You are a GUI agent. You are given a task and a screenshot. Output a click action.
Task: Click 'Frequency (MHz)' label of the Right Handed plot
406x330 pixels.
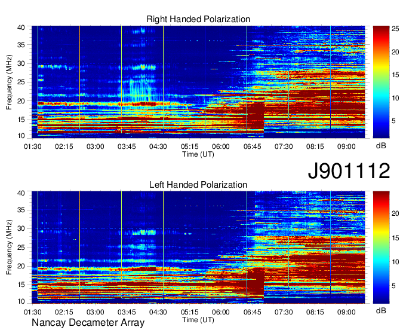9,82
